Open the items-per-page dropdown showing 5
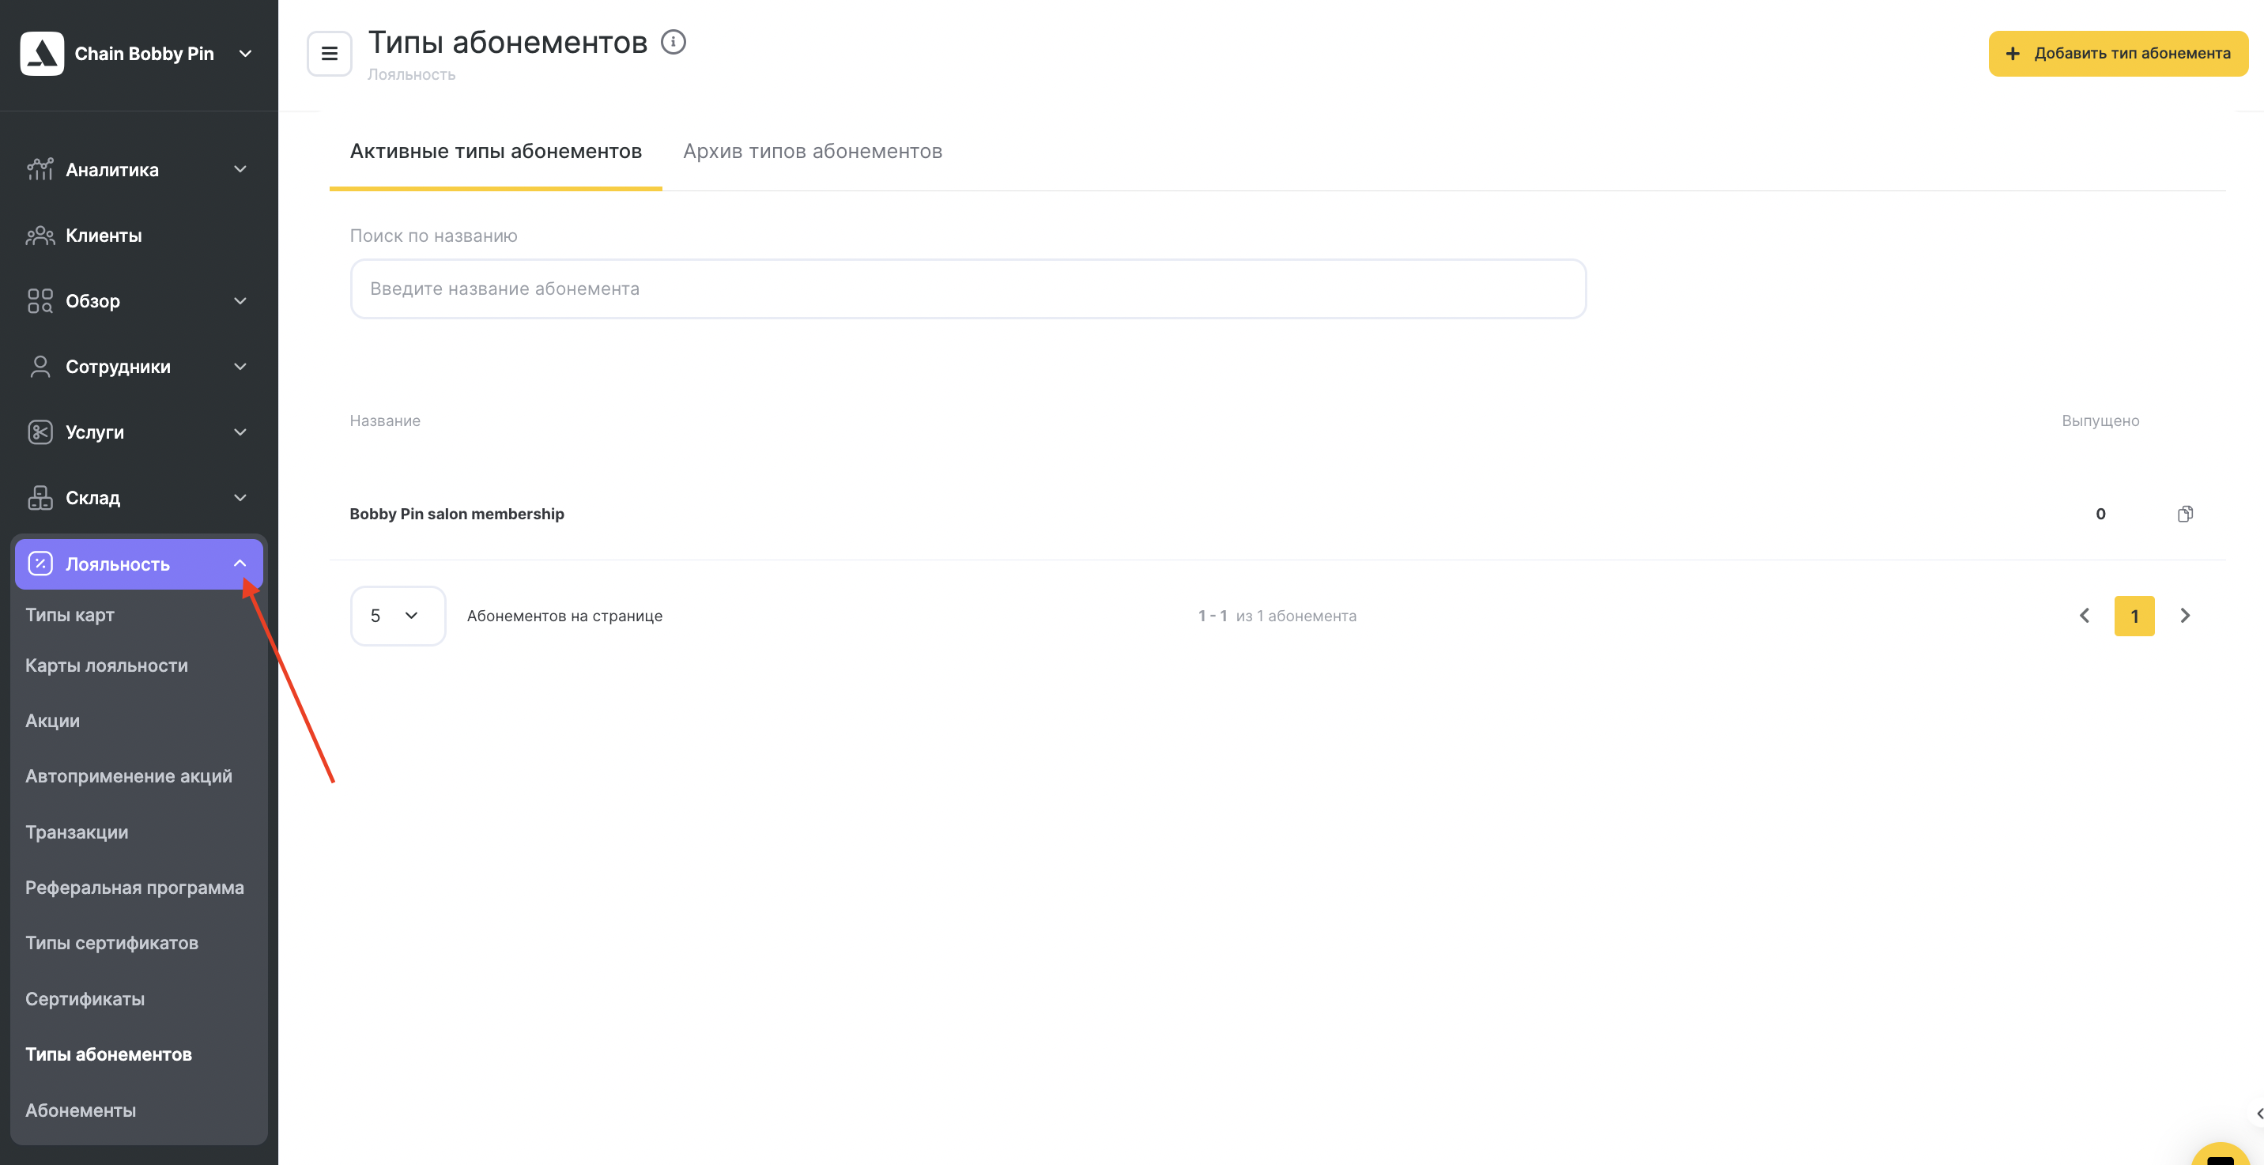2264x1165 pixels. coord(398,615)
